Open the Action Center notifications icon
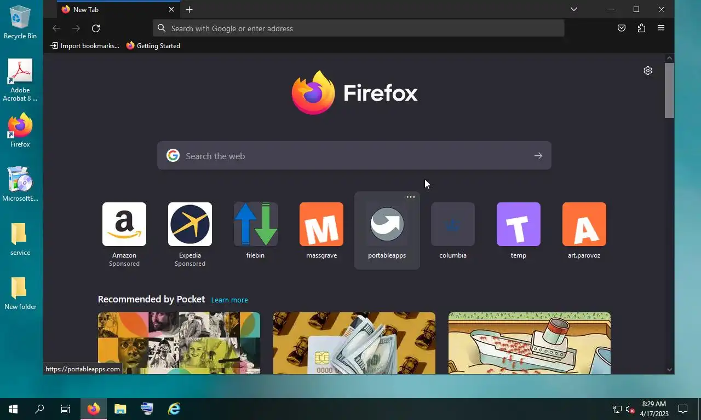701x420 pixels. click(683, 409)
